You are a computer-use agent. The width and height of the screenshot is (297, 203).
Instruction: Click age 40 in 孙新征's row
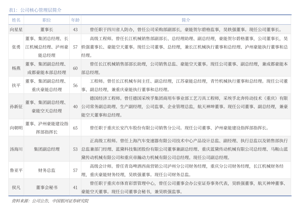(x=75, y=107)
